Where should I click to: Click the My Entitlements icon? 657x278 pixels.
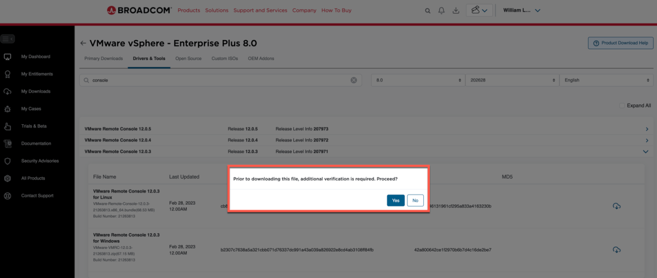[8, 74]
